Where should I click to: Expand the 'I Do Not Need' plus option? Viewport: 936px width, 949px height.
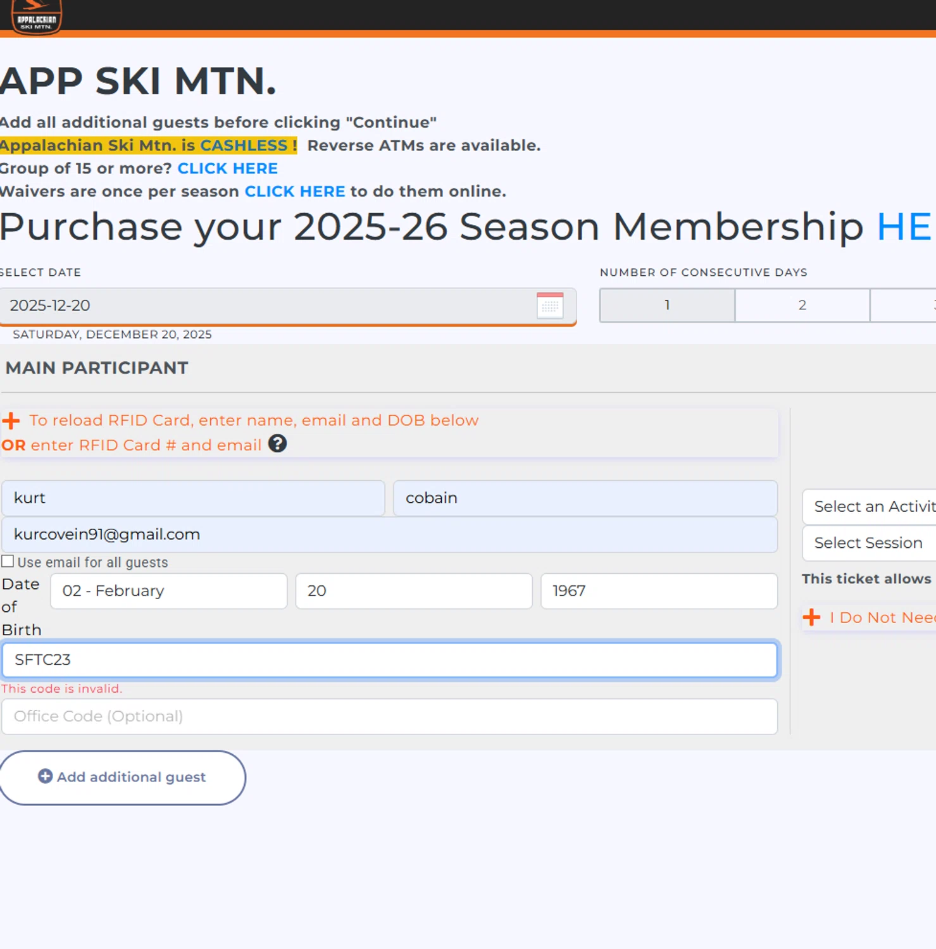point(811,617)
